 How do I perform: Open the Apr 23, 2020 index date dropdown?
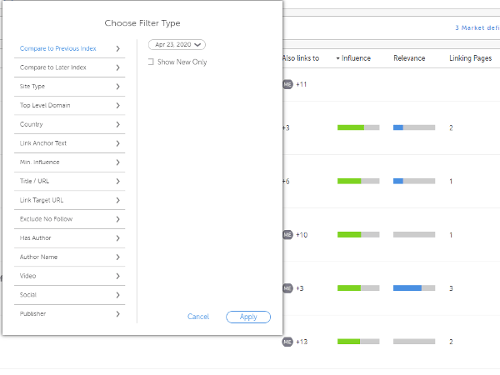pyautogui.click(x=177, y=45)
